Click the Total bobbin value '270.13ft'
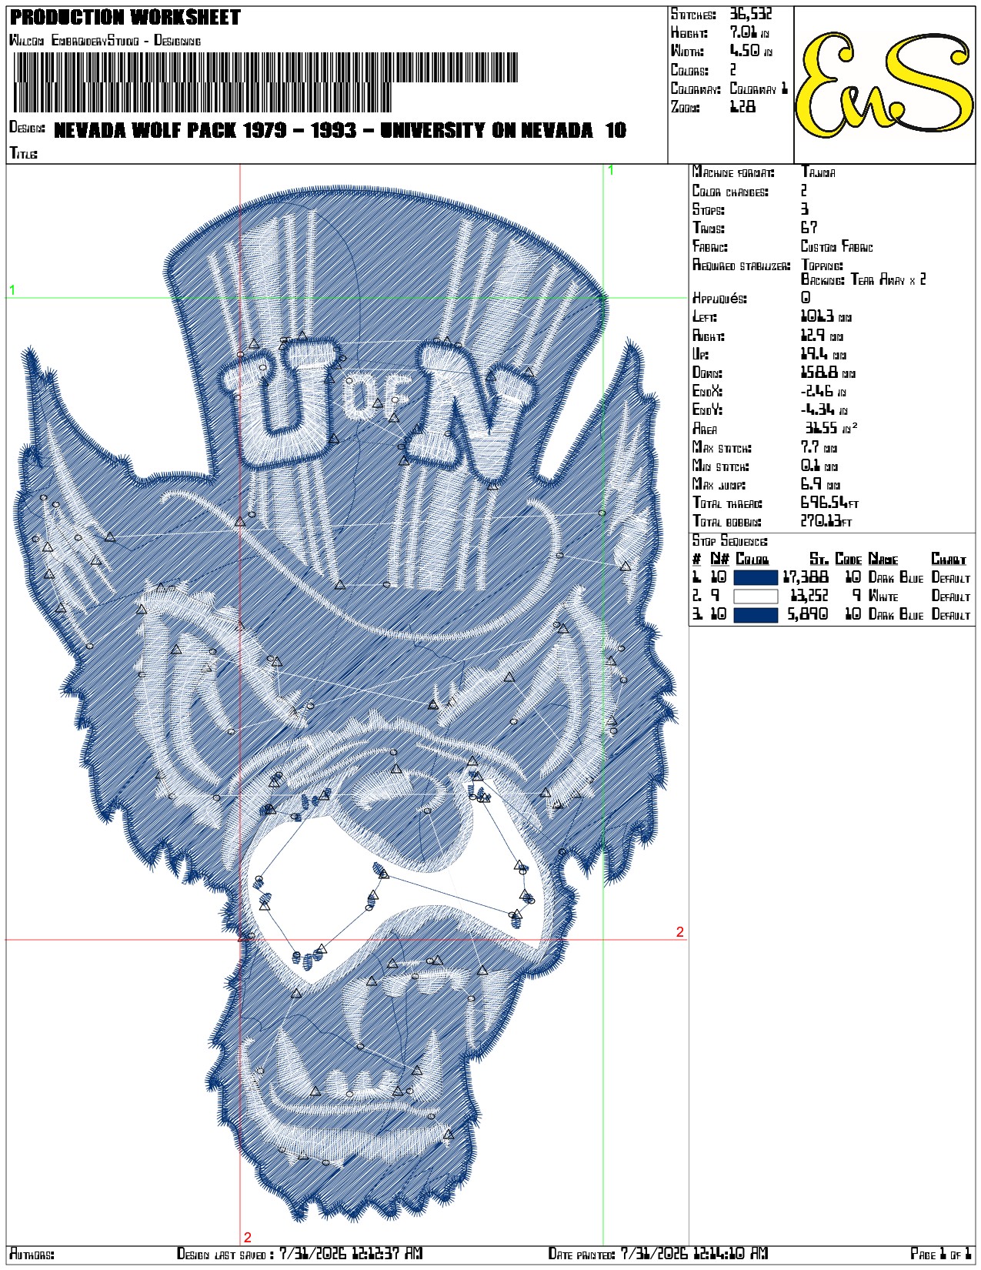Viewport: 981px width, 1270px height. [x=826, y=521]
